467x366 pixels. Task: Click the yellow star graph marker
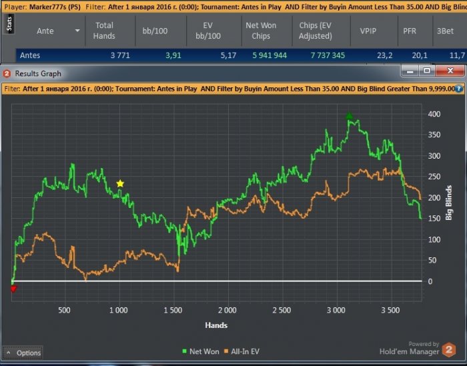coord(120,183)
